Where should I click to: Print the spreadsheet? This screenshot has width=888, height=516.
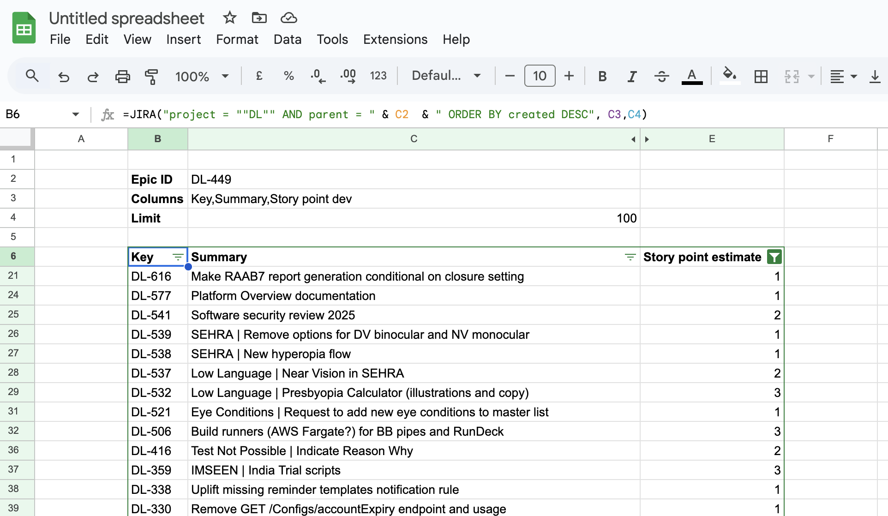(x=122, y=76)
